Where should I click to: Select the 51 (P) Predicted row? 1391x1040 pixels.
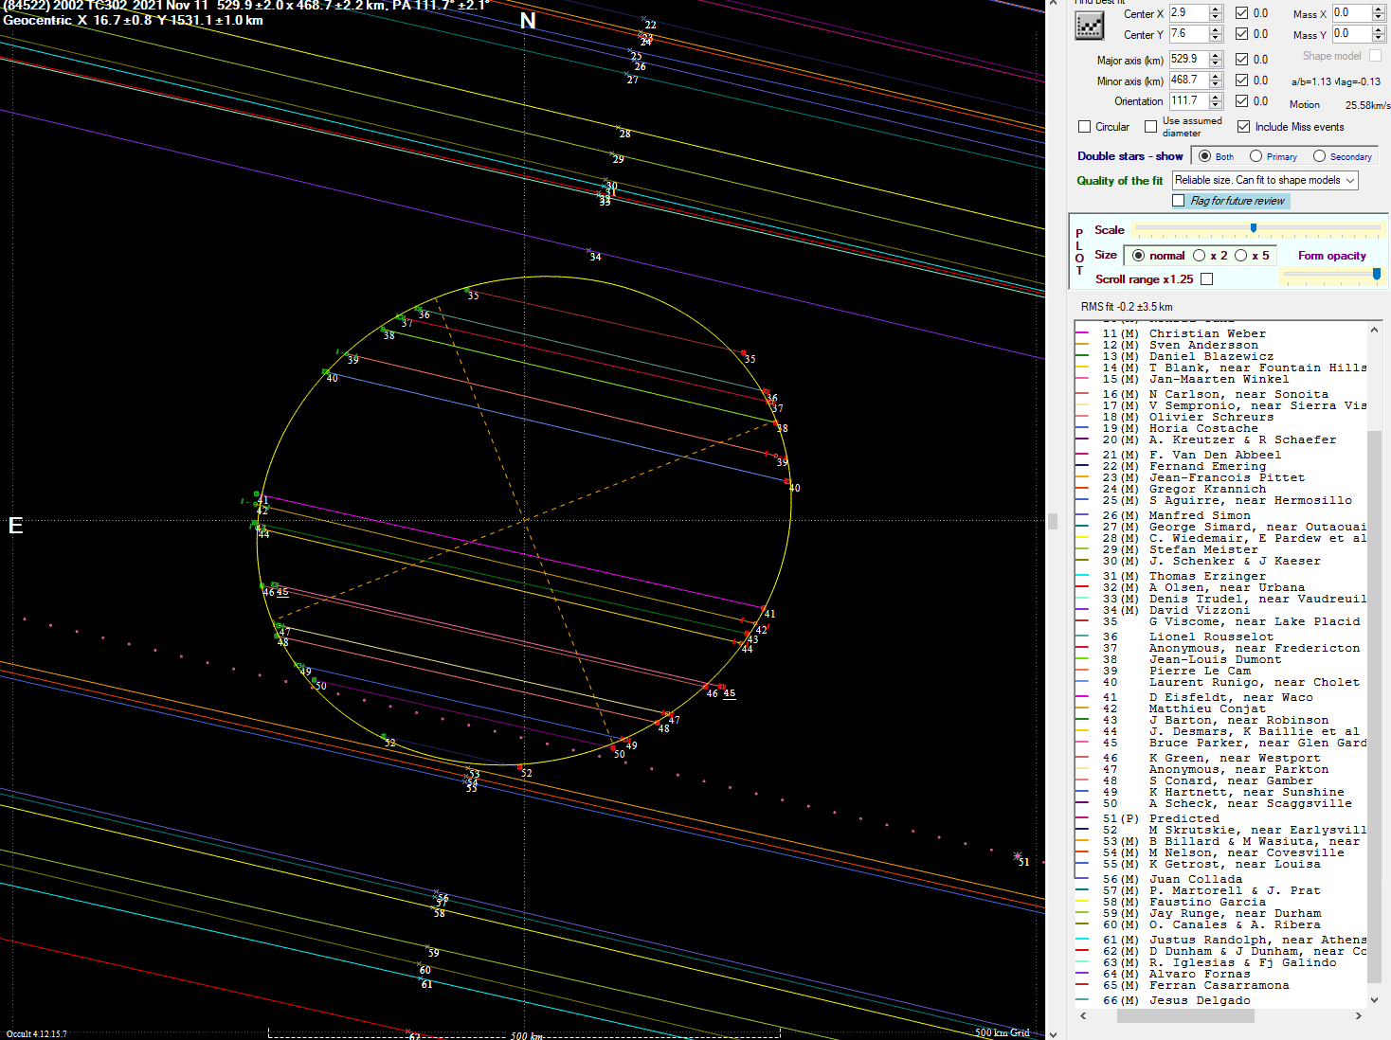point(1220,818)
